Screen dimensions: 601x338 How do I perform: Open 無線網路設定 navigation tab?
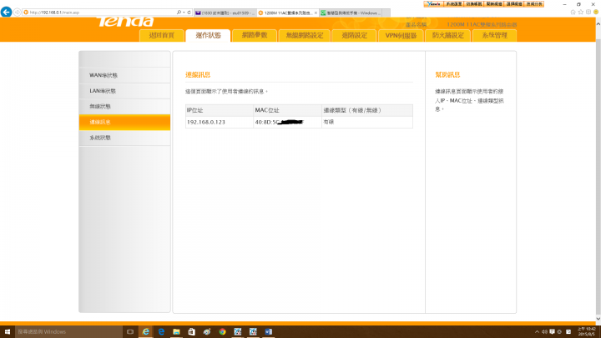pos(305,35)
